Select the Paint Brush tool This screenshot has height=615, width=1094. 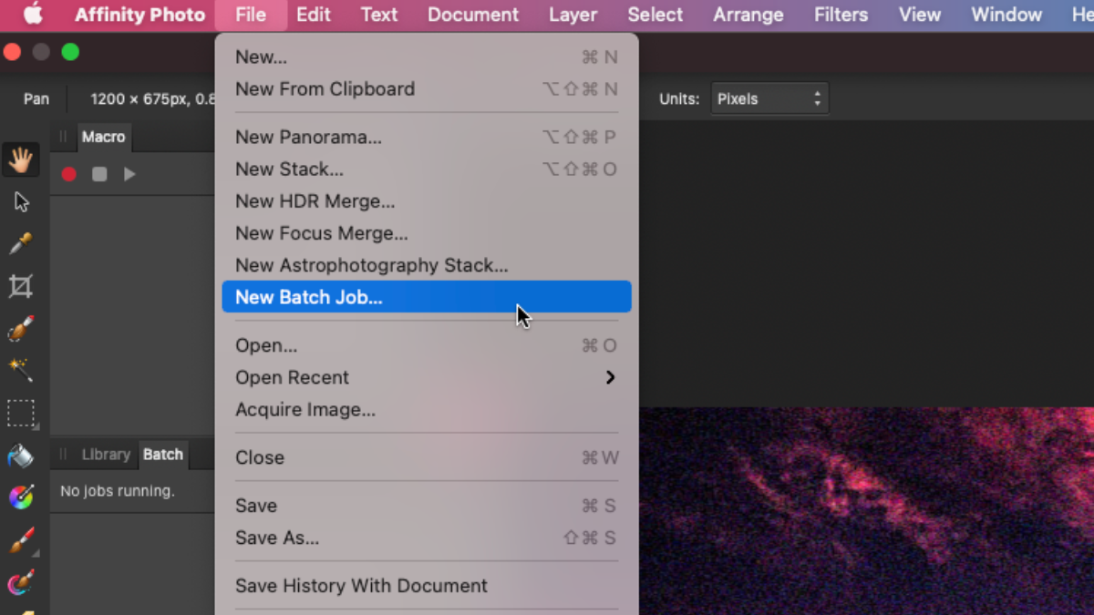click(21, 539)
